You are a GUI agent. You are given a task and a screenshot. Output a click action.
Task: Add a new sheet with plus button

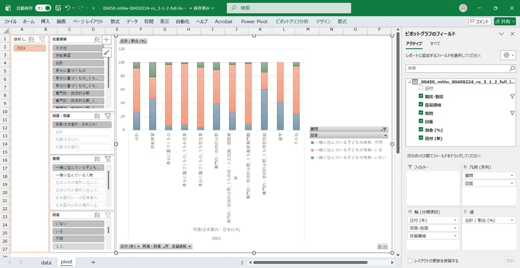click(x=93, y=262)
